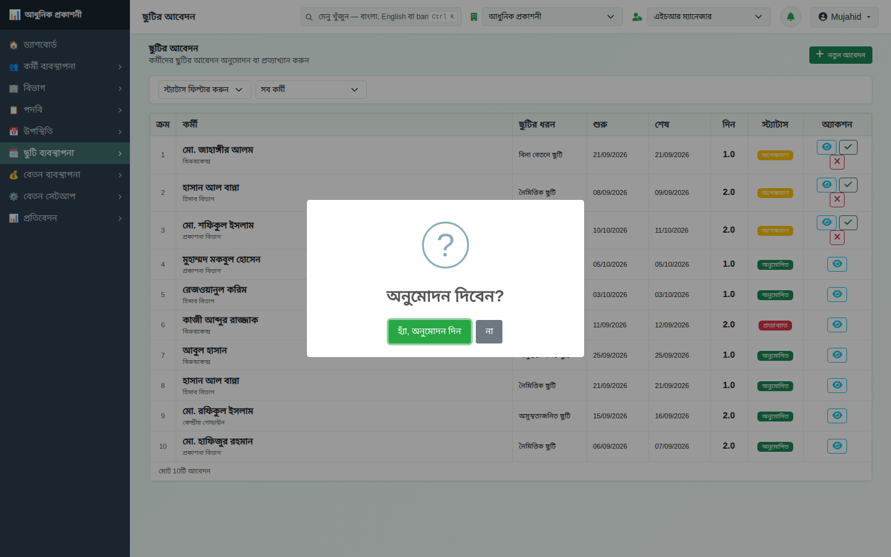Open the আধুনিক প্রকাশনী company dropdown
The image size is (891, 557).
point(552,17)
